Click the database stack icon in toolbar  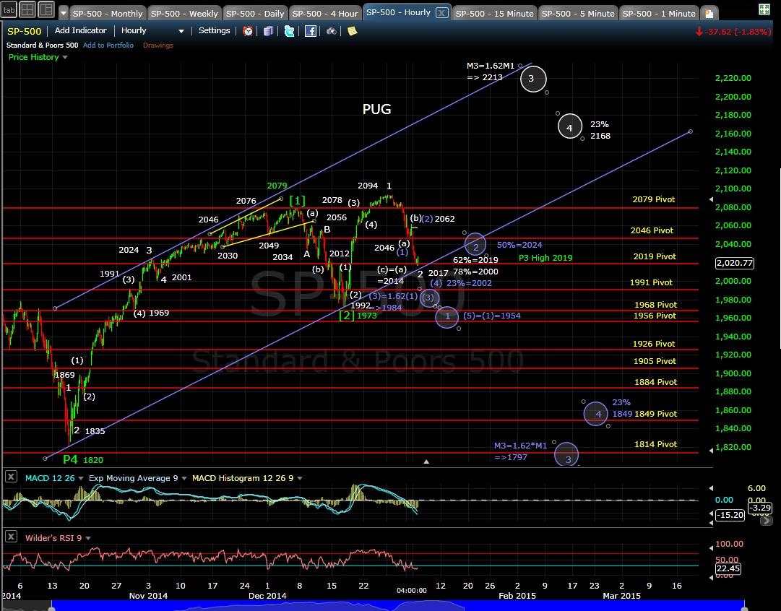(269, 31)
